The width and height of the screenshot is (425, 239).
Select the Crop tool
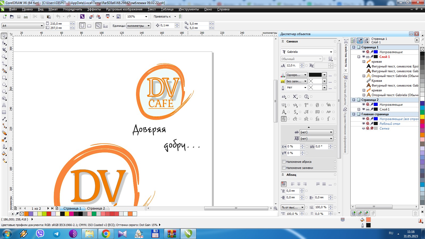pyautogui.click(x=4, y=50)
